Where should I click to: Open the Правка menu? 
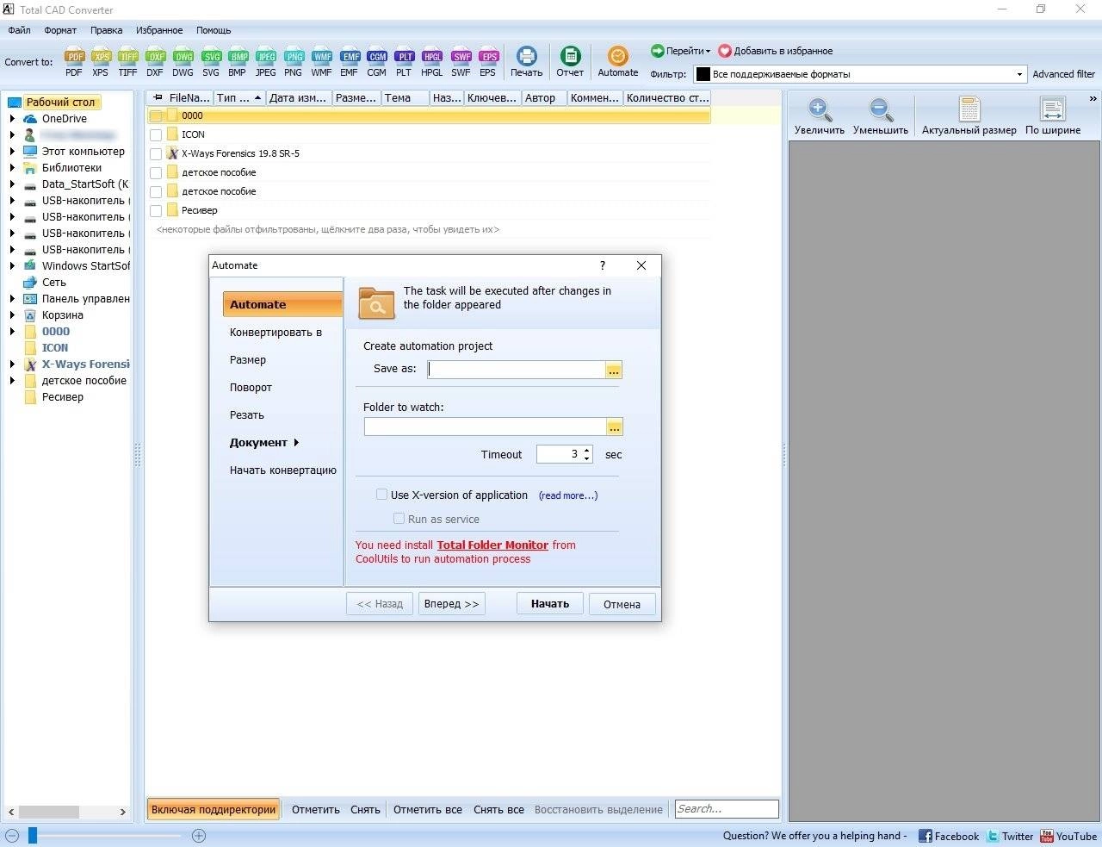tap(106, 30)
